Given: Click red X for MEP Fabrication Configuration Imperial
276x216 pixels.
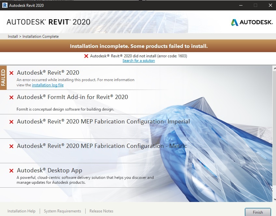Looking at the screenshot, I should (x=11, y=122).
